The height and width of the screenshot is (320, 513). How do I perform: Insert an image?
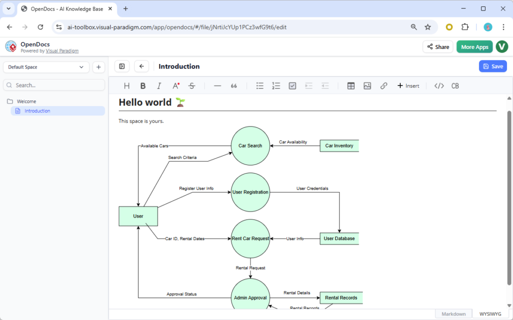point(367,85)
